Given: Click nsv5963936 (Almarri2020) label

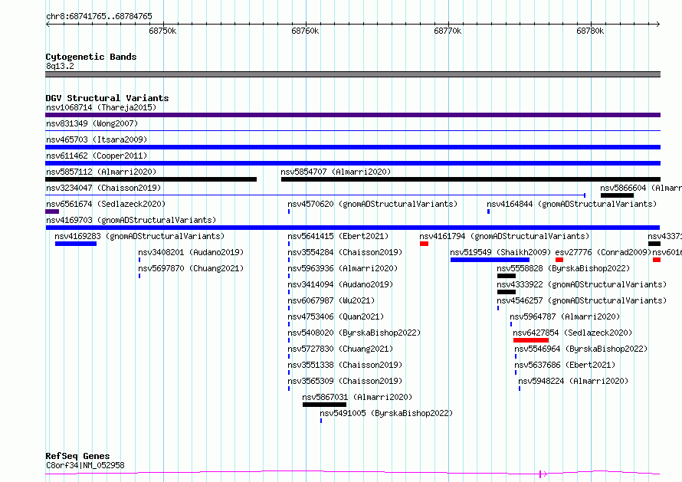Looking at the screenshot, I should point(343,268).
